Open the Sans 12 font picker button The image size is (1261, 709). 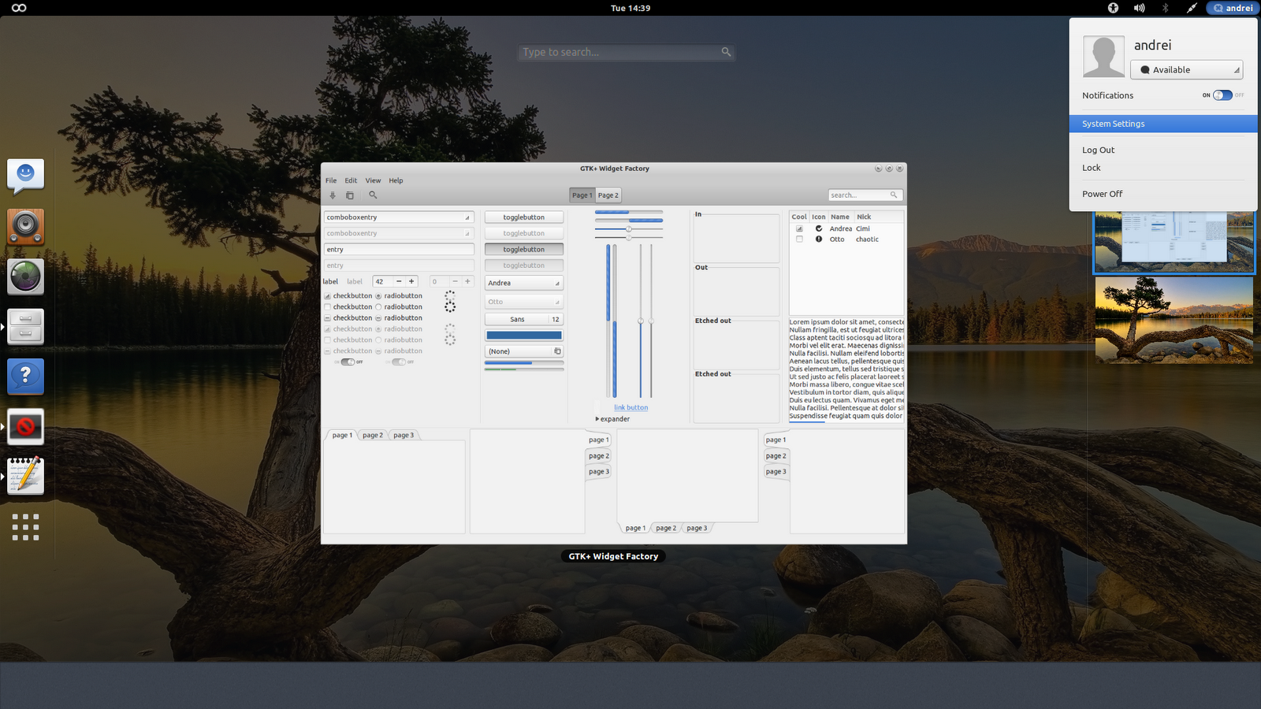pos(523,319)
